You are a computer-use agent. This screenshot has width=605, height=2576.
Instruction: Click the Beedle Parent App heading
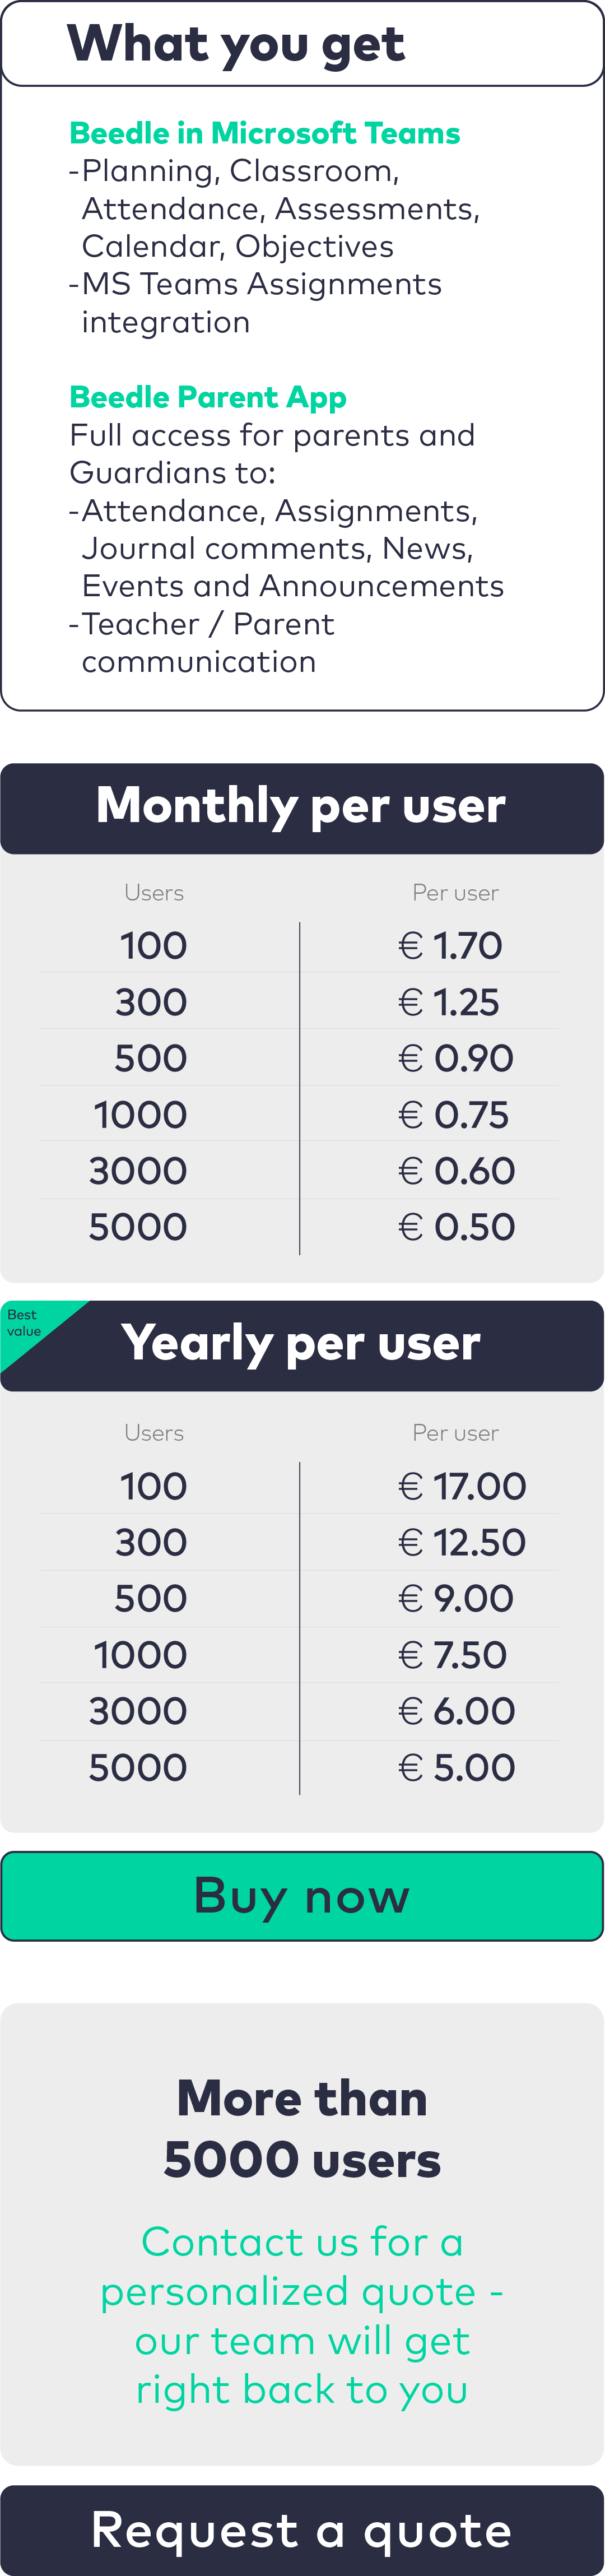point(208,397)
